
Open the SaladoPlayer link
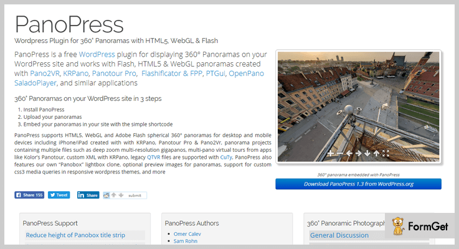pos(35,83)
